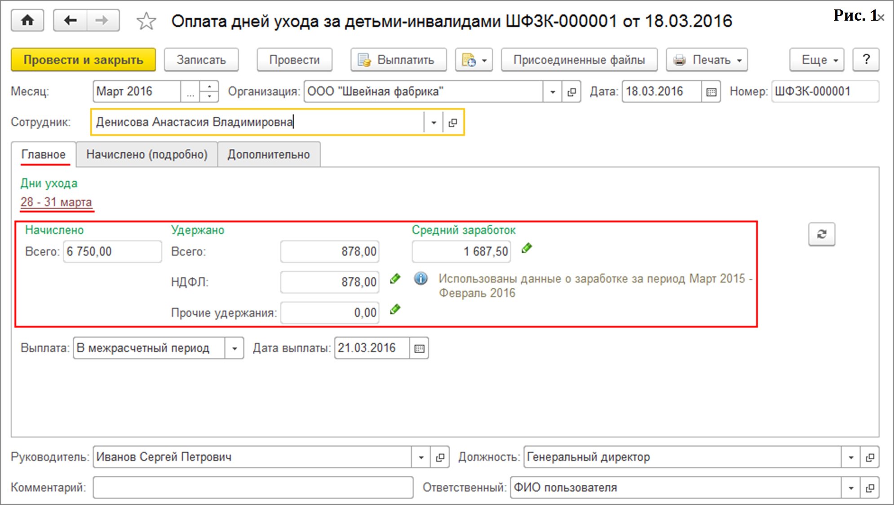The height and width of the screenshot is (505, 894).
Task: Open Сотрудник record with open-form icon
Action: (x=453, y=122)
